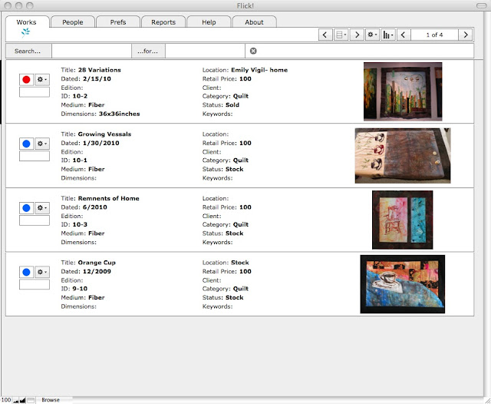Open the list view layout dropdown
The height and width of the screenshot is (404, 491).
click(341, 35)
